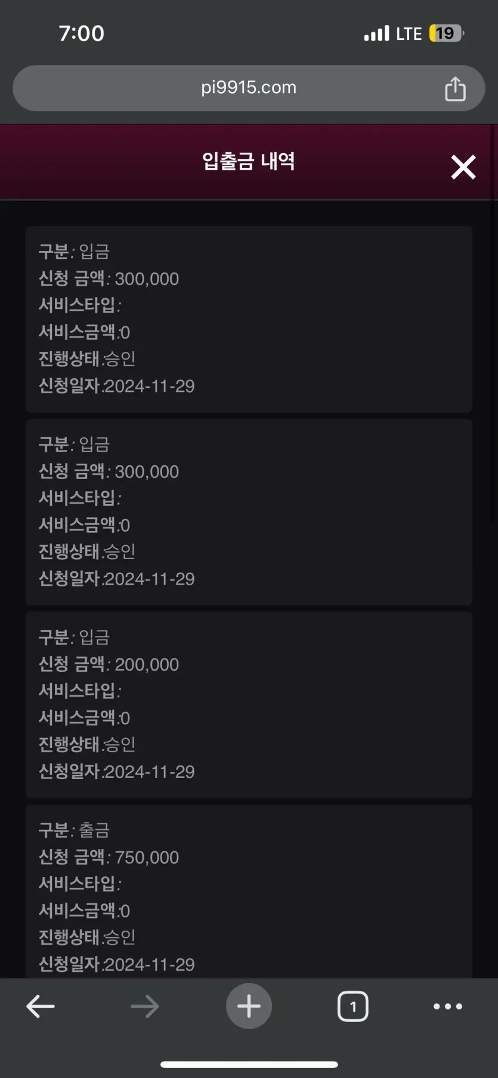Tap the 입출금 내역 header title
Image resolution: width=498 pixels, height=1078 pixels.
248,161
